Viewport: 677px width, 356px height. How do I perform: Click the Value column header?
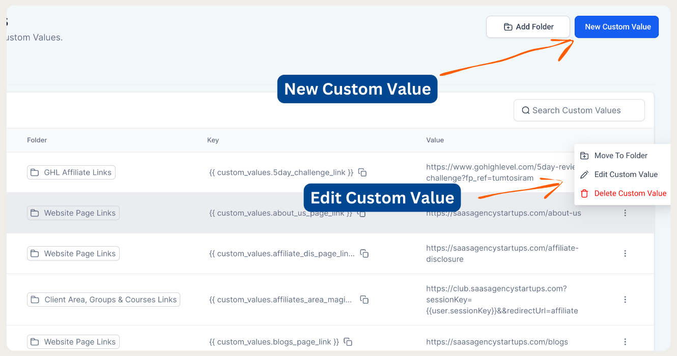point(435,140)
